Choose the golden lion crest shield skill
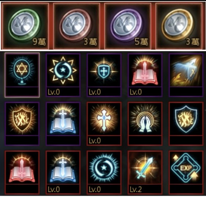The height and width of the screenshot is (197, 206). tap(22, 124)
